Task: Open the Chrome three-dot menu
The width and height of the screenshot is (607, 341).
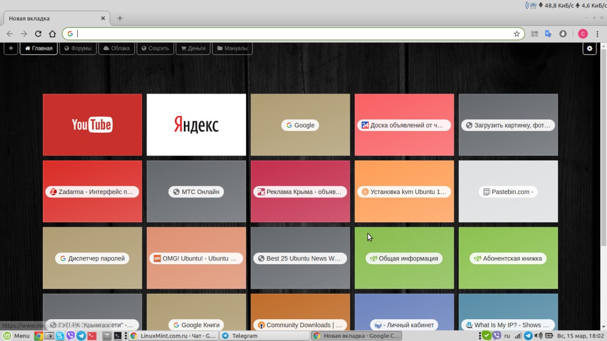Action: coord(598,34)
